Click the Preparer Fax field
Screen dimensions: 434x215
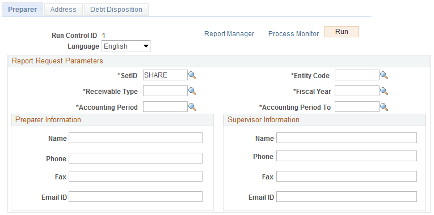(x=136, y=176)
